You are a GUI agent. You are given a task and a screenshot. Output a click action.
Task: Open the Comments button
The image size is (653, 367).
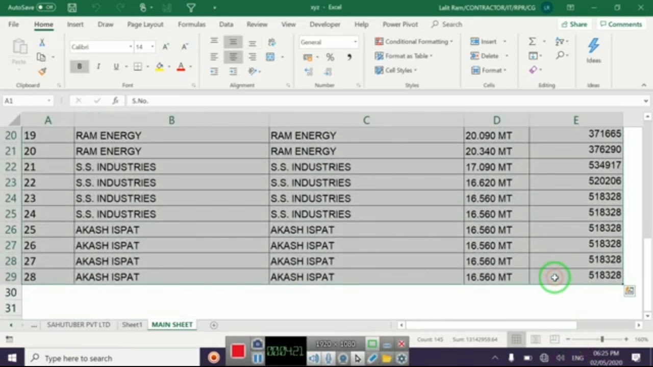620,24
